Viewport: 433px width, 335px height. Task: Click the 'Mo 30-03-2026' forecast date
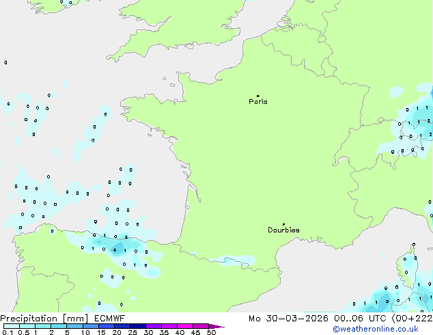[288, 319]
